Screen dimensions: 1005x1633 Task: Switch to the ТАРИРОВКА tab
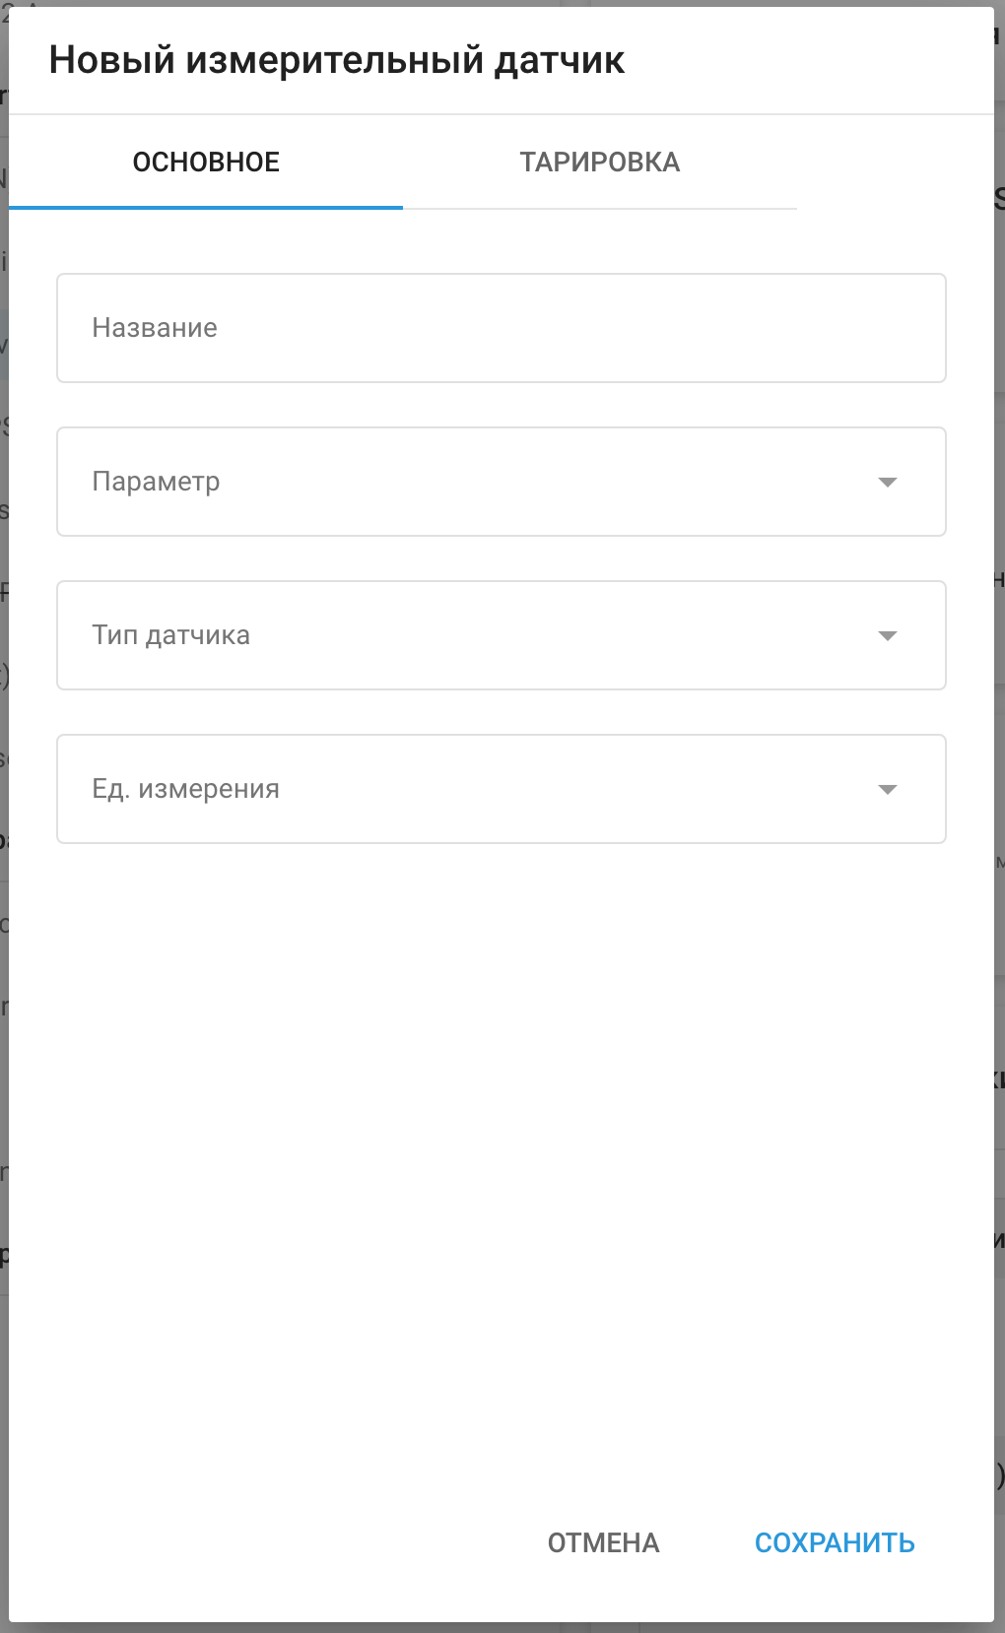pos(600,163)
